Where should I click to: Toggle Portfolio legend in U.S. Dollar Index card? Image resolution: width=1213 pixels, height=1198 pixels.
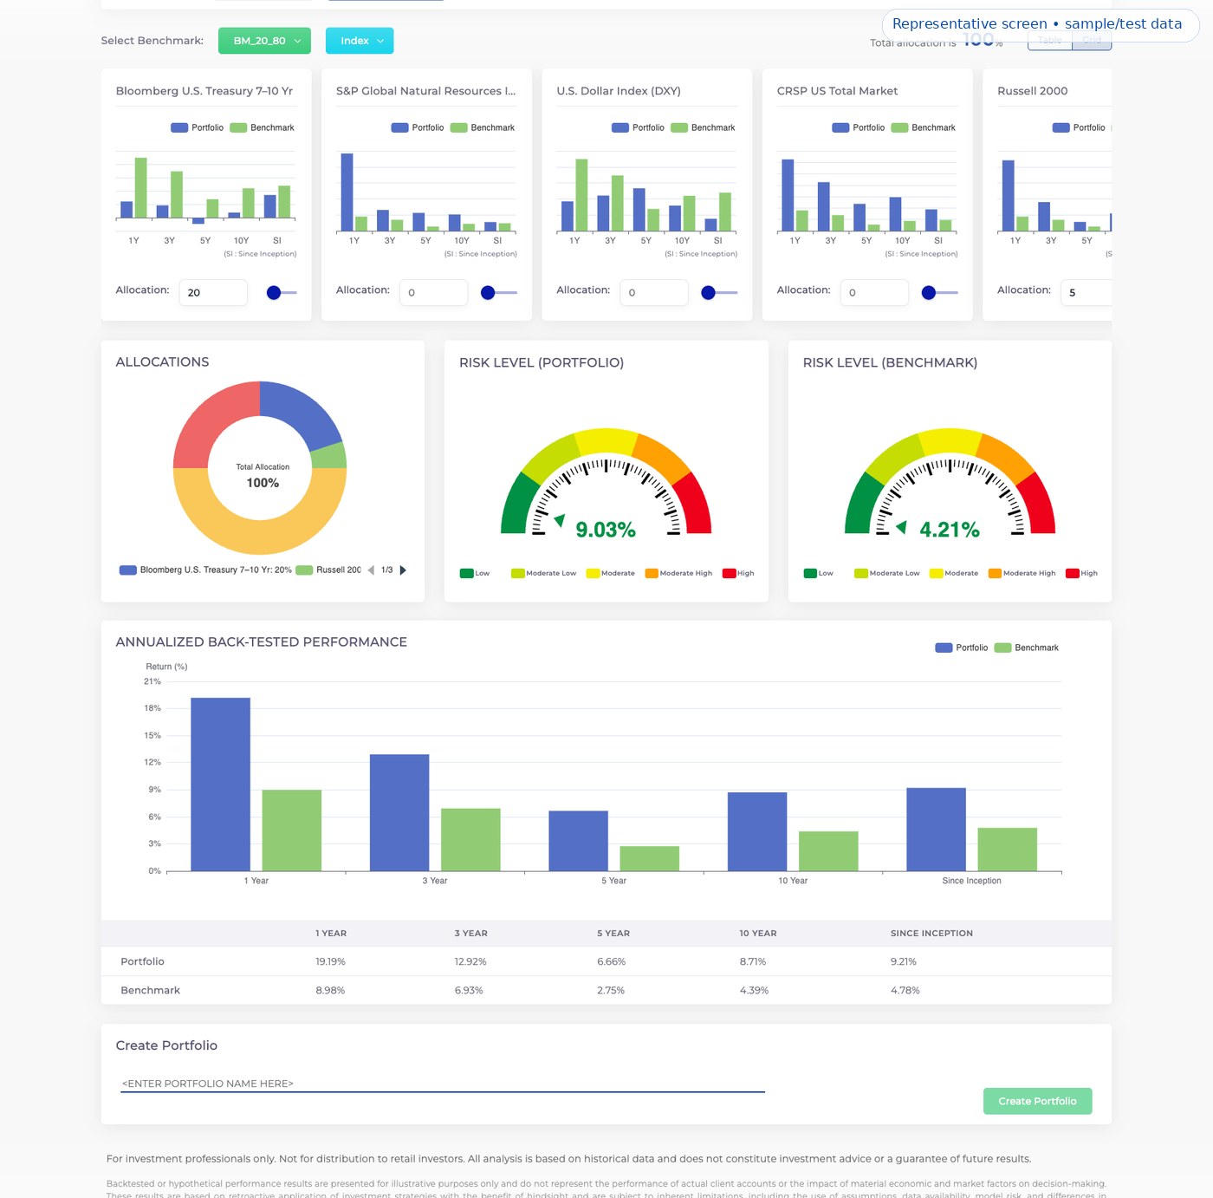coord(639,127)
